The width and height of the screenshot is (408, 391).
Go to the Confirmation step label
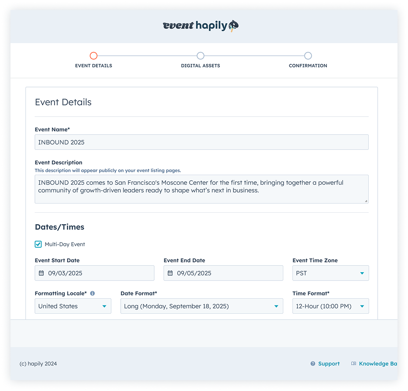pyautogui.click(x=308, y=66)
